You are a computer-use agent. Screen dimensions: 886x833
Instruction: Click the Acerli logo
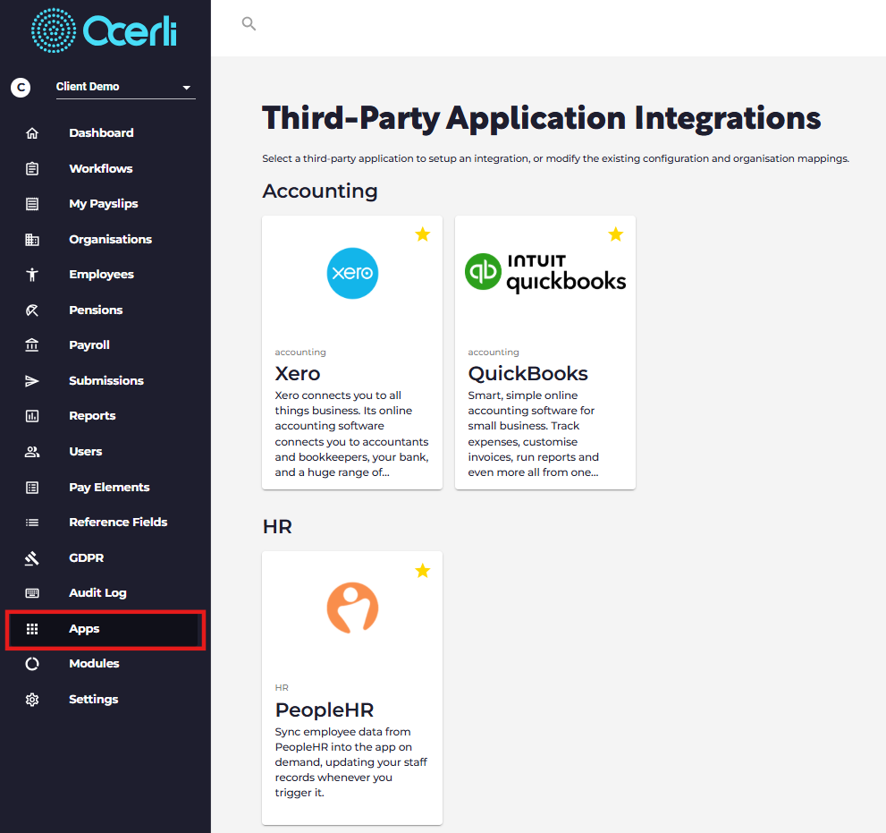104,30
